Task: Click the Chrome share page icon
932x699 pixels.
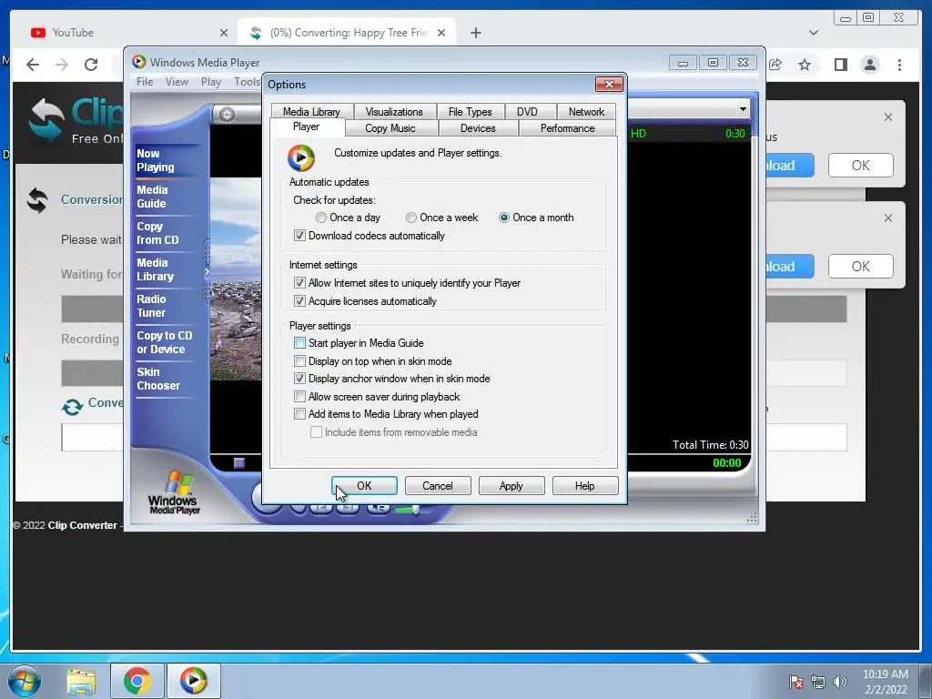Action: point(775,65)
